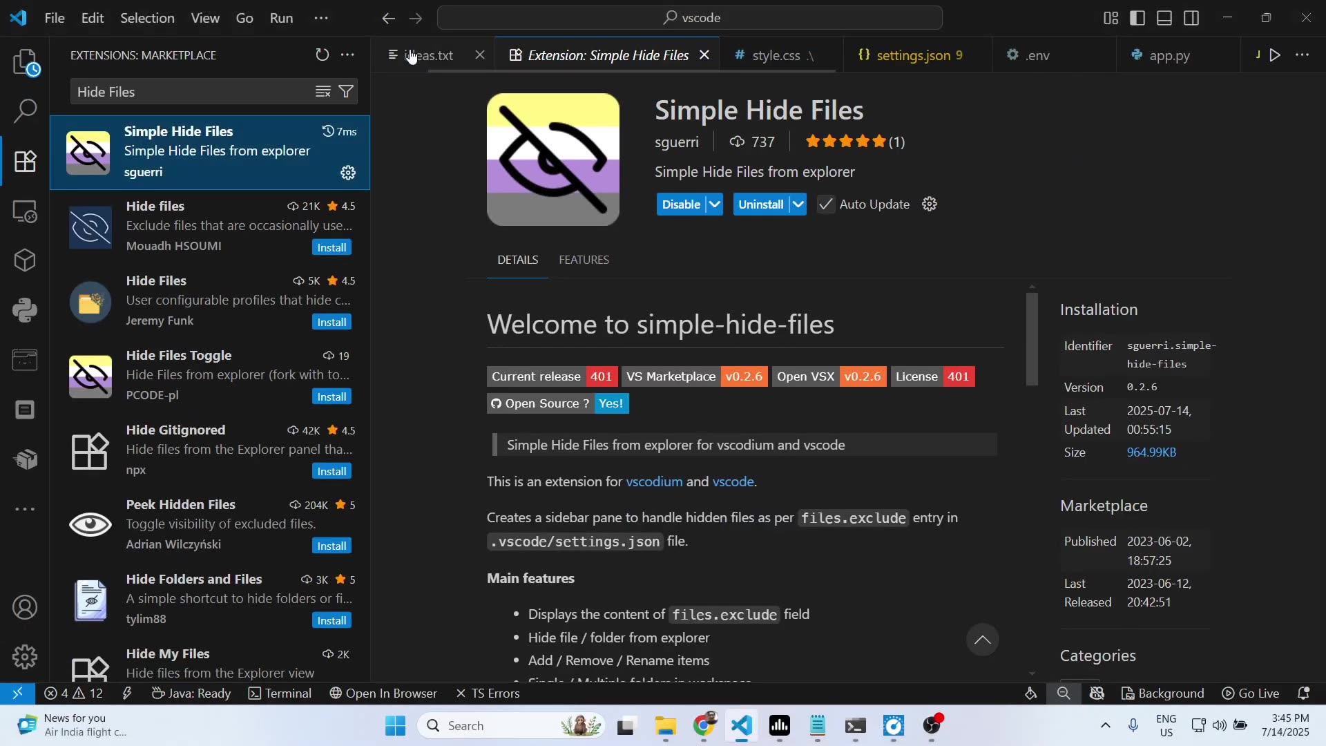Filter extensions with the funnel icon
The height and width of the screenshot is (746, 1326).
tap(346, 92)
